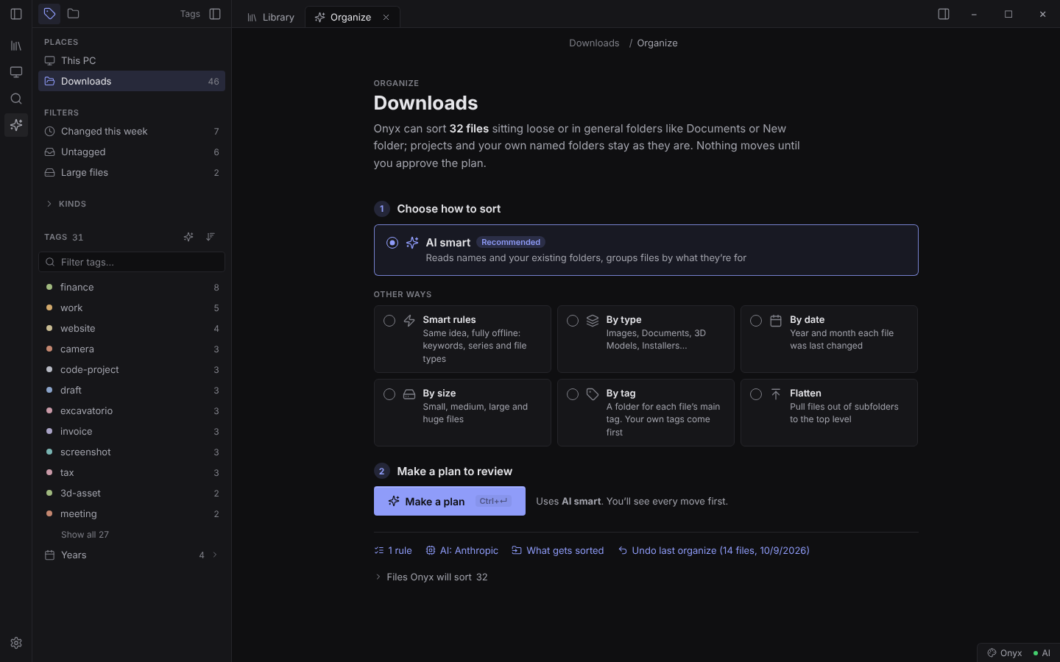Open Organize sparkle icon in rail
Screen dimensions: 1060x662
pyautogui.click(x=16, y=125)
